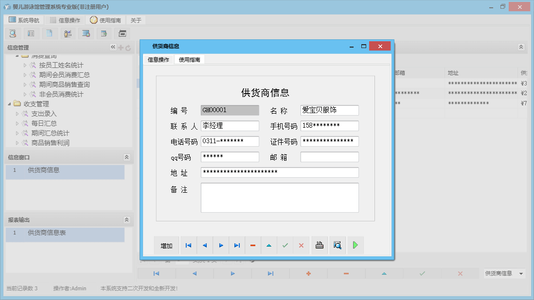Click the first record navigation button in dialog
This screenshot has width=534, height=300.
coord(189,246)
